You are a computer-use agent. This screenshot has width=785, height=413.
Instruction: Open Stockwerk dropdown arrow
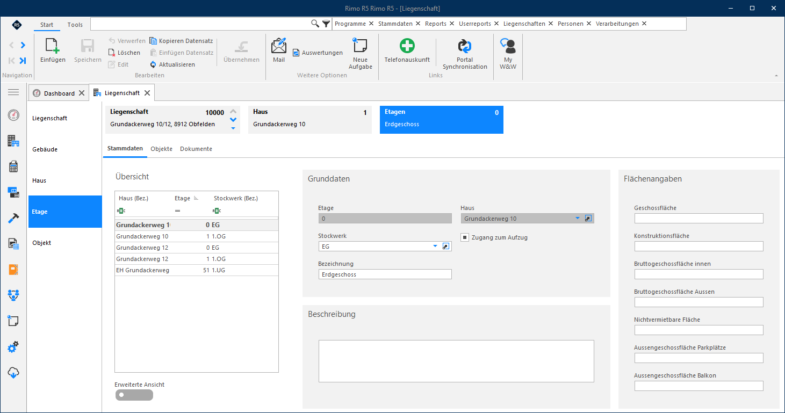435,247
